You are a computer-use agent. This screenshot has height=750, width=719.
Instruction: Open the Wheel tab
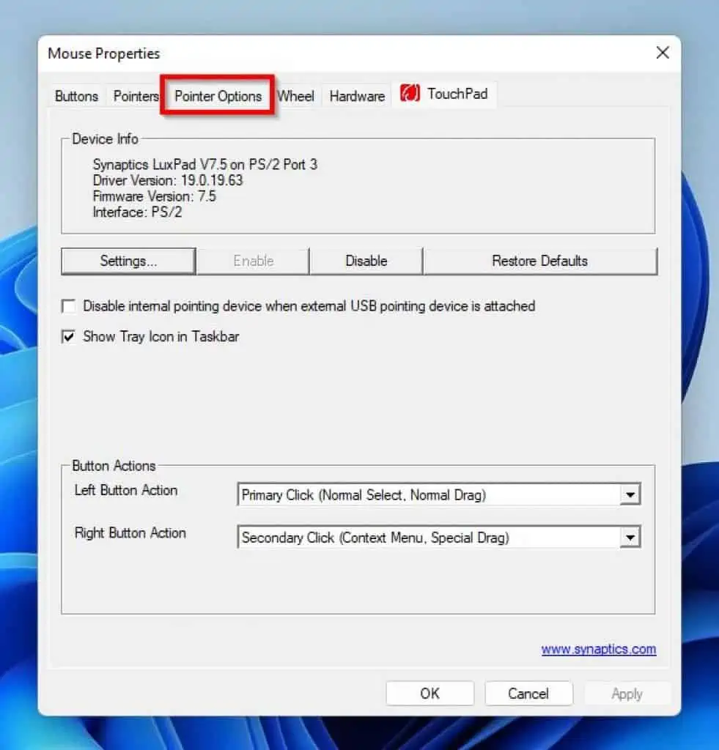tap(296, 96)
